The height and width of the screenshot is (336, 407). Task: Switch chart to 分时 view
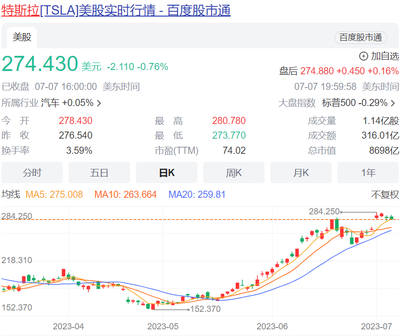32,173
